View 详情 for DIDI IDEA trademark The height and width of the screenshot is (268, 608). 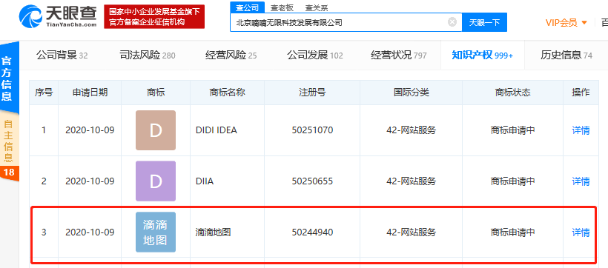[x=581, y=130]
